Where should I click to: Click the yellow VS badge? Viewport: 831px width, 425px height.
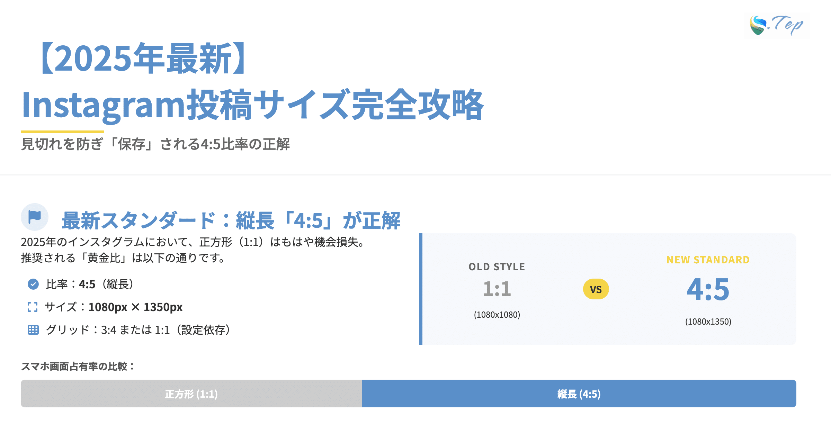coord(596,289)
